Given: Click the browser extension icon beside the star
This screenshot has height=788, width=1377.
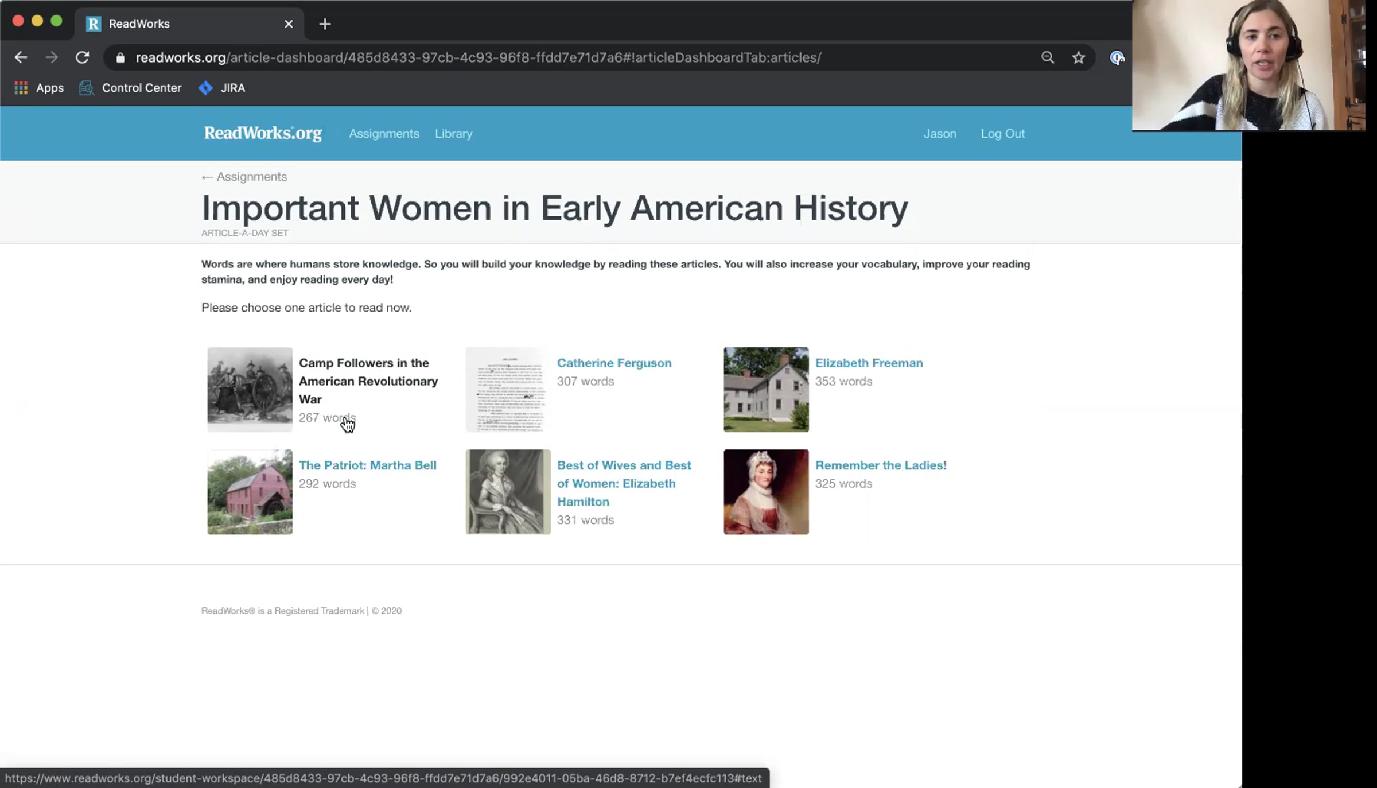Looking at the screenshot, I should tap(1117, 57).
